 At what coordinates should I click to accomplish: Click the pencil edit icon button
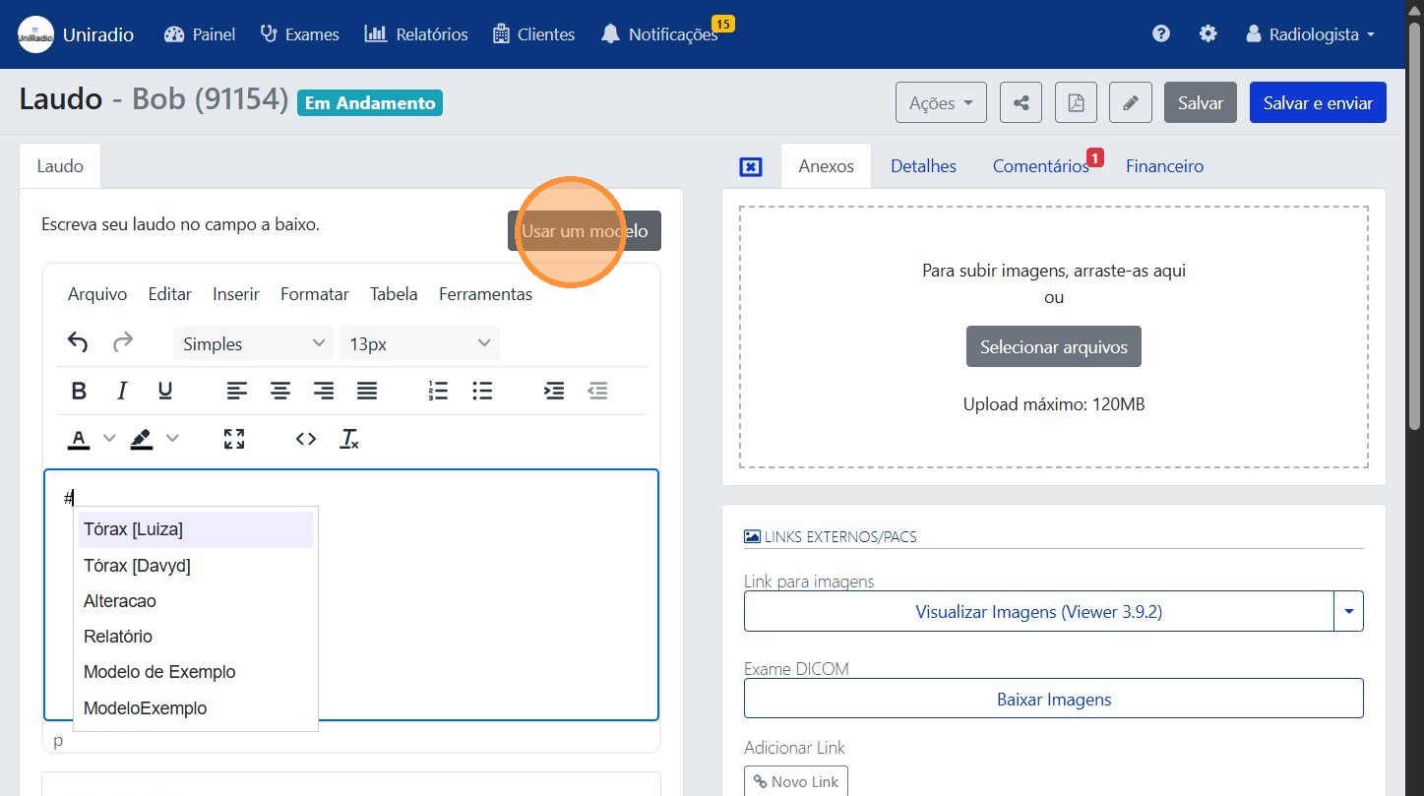pyautogui.click(x=1131, y=102)
